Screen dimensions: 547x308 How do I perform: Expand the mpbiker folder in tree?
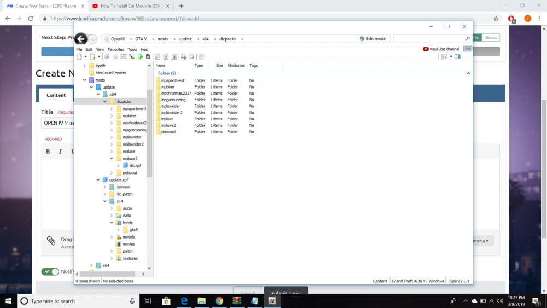(112, 116)
